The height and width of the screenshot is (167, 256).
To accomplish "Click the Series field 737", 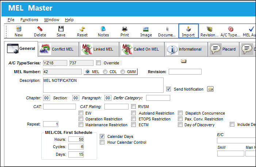I will [x=81, y=63].
